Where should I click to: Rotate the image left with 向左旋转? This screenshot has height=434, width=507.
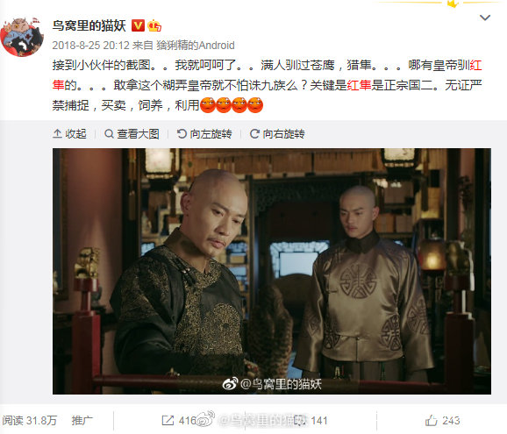pos(204,134)
